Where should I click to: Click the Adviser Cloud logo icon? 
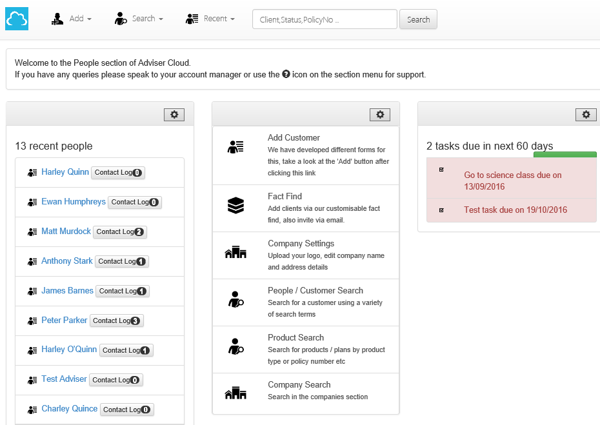pyautogui.click(x=17, y=19)
